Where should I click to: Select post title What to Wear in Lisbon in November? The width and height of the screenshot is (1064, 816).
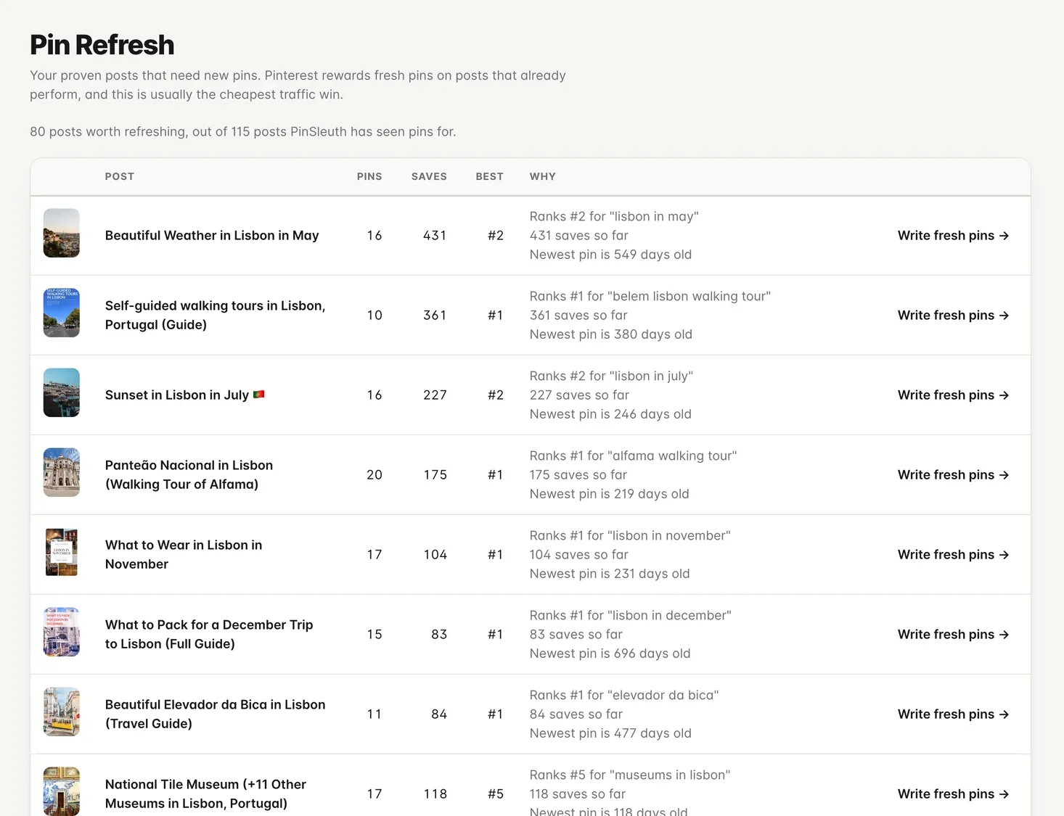[184, 554]
